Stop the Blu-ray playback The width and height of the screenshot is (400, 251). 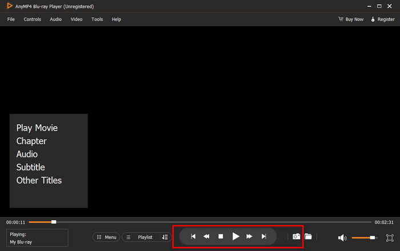(x=221, y=237)
